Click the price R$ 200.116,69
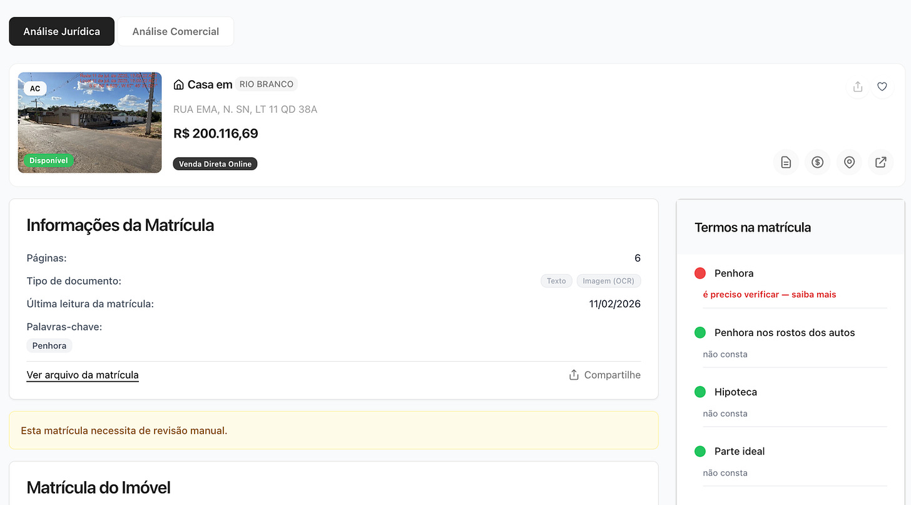 tap(216, 133)
